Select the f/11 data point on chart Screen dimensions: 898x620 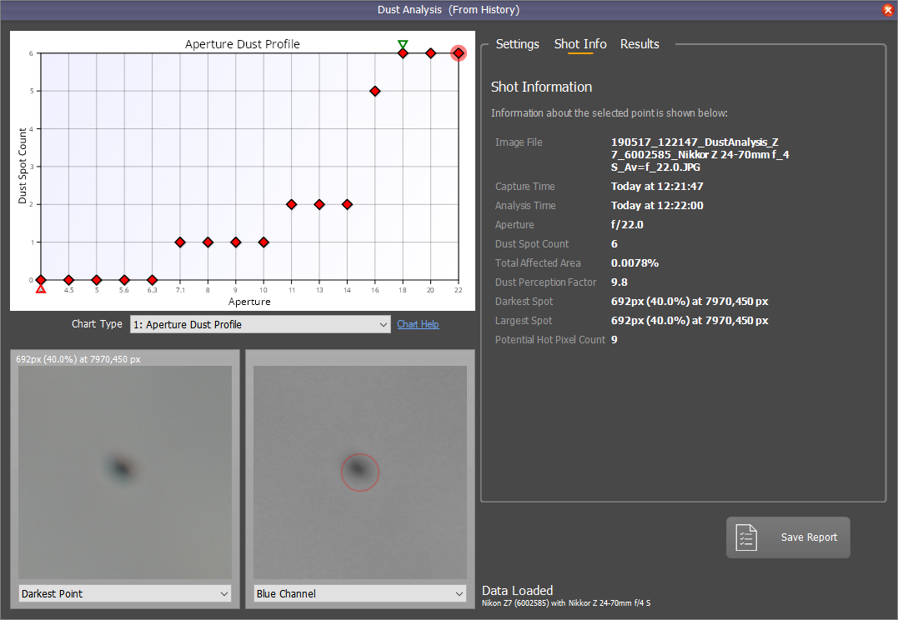coord(292,204)
